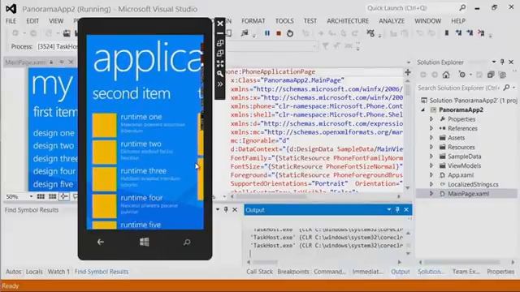The height and width of the screenshot is (292, 520).
Task: Click the XAML editor horizontal scrollbar
Action: 315,196
